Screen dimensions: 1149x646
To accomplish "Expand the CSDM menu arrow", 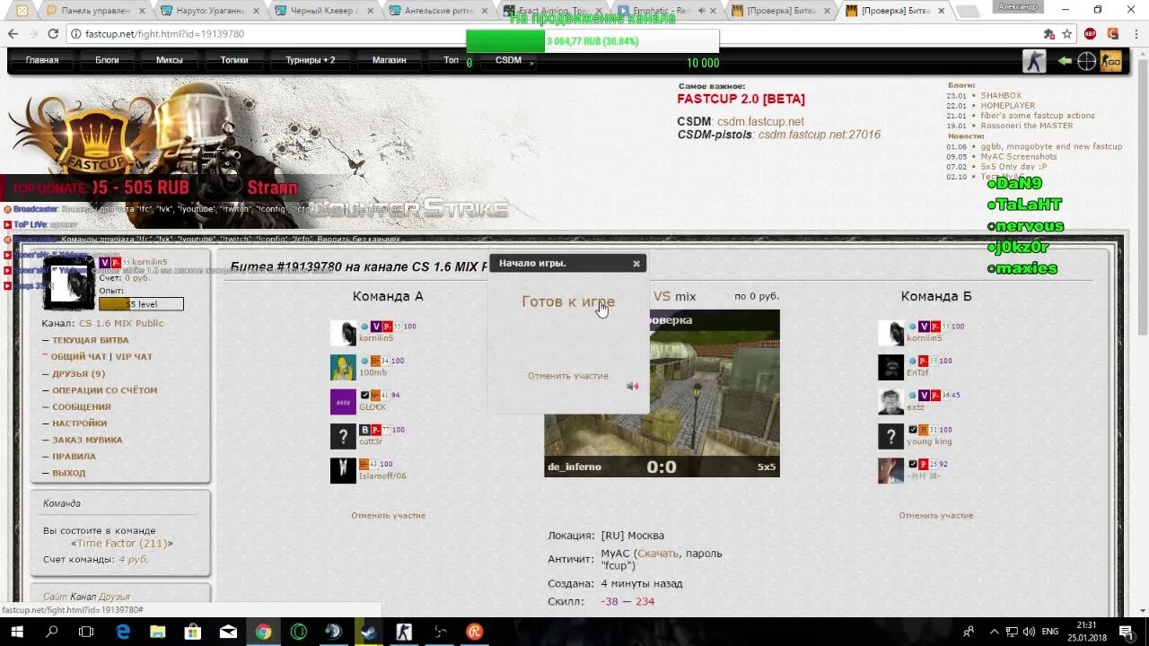I will click(x=531, y=63).
